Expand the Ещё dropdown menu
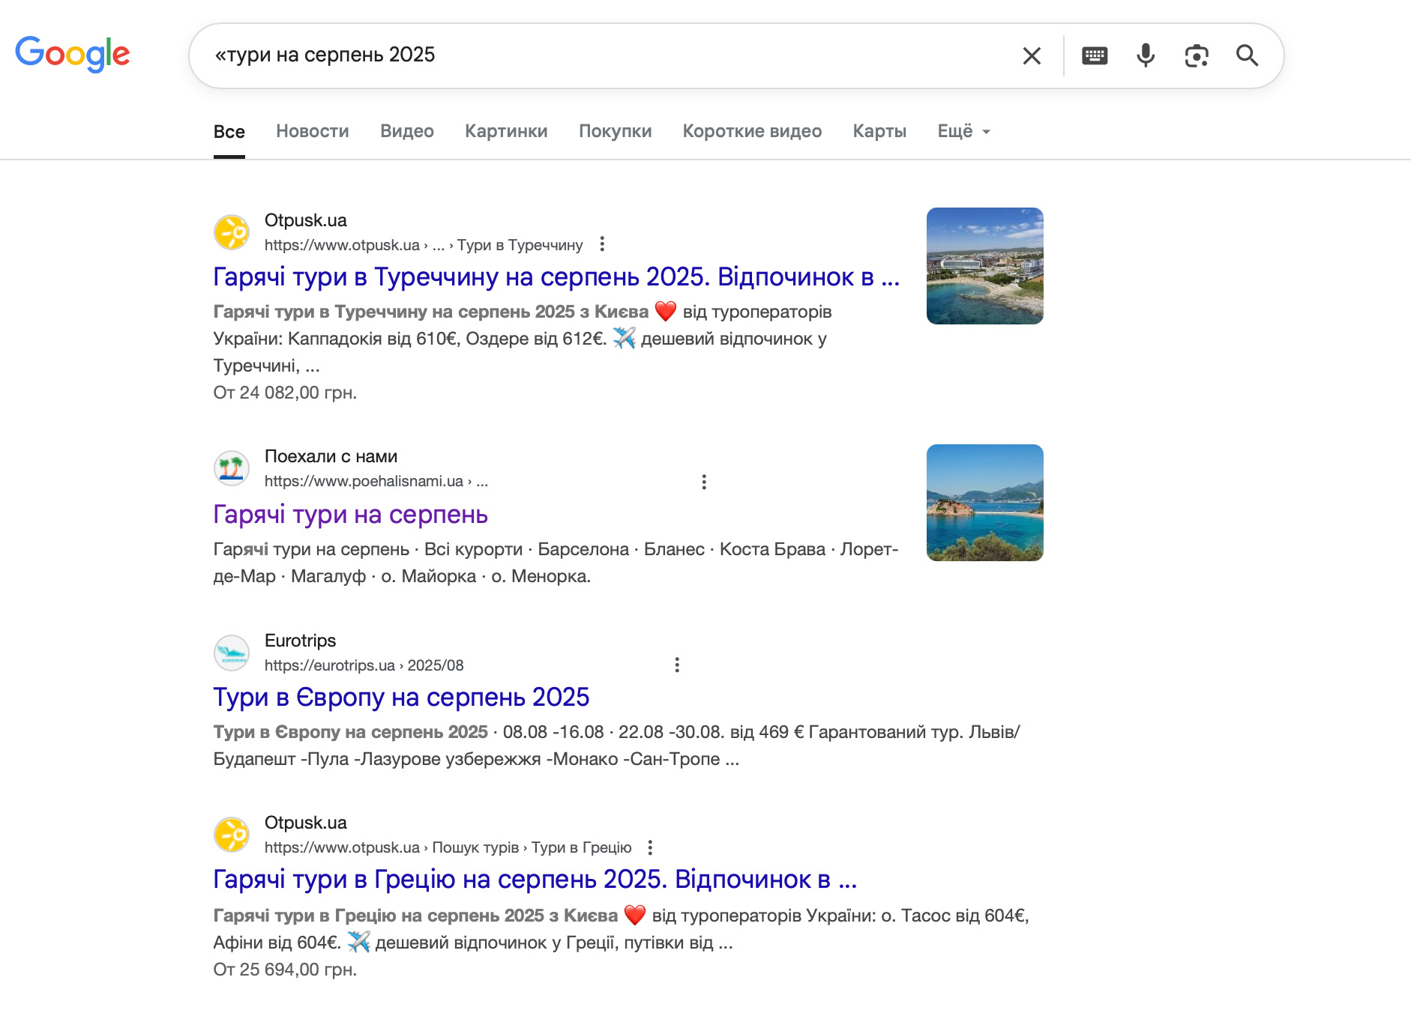 pos(964,131)
